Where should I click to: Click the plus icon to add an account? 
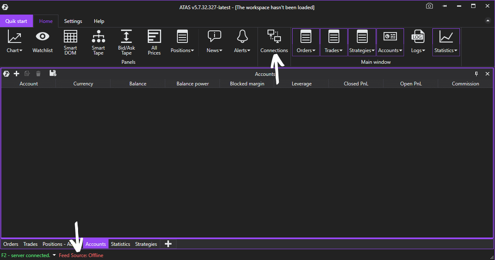17,74
